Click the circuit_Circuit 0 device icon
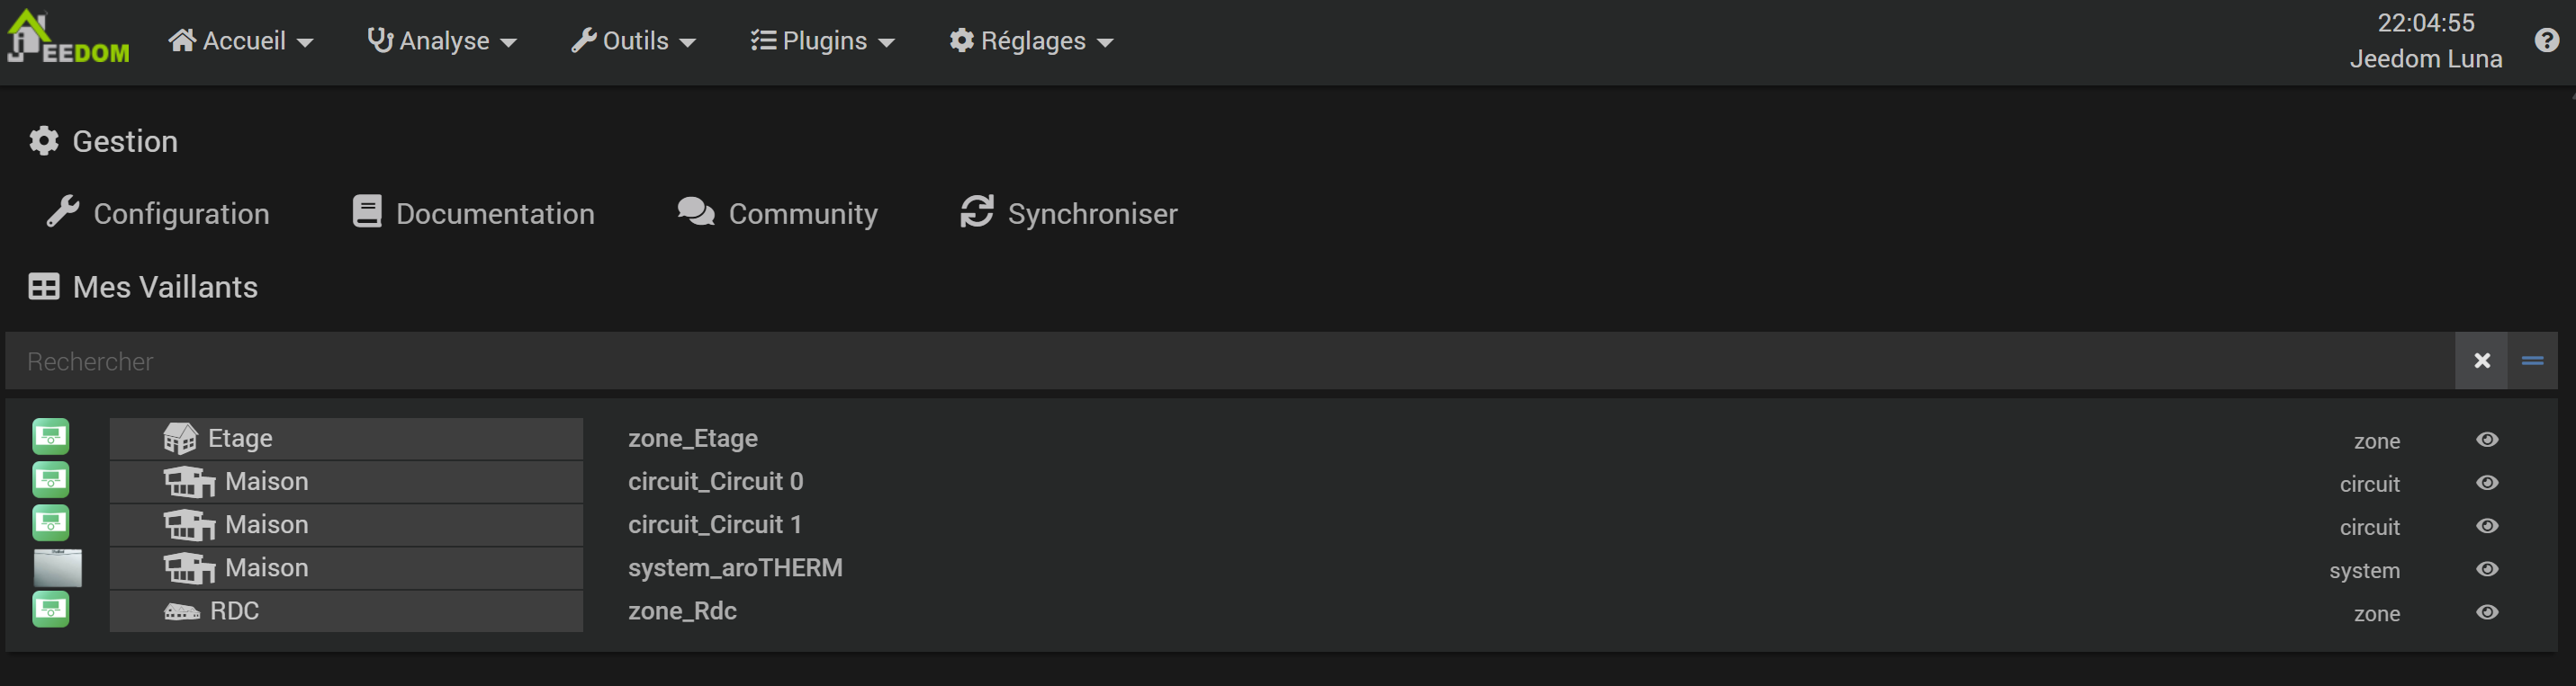The height and width of the screenshot is (686, 2576). click(x=51, y=480)
